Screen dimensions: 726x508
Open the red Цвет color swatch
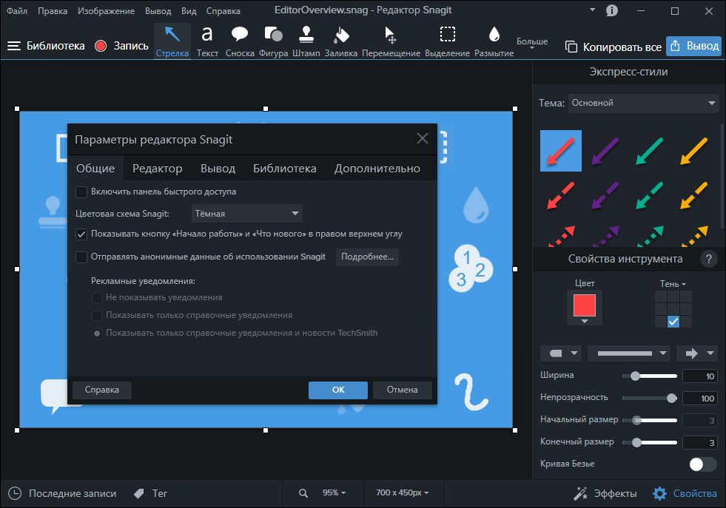click(x=585, y=308)
